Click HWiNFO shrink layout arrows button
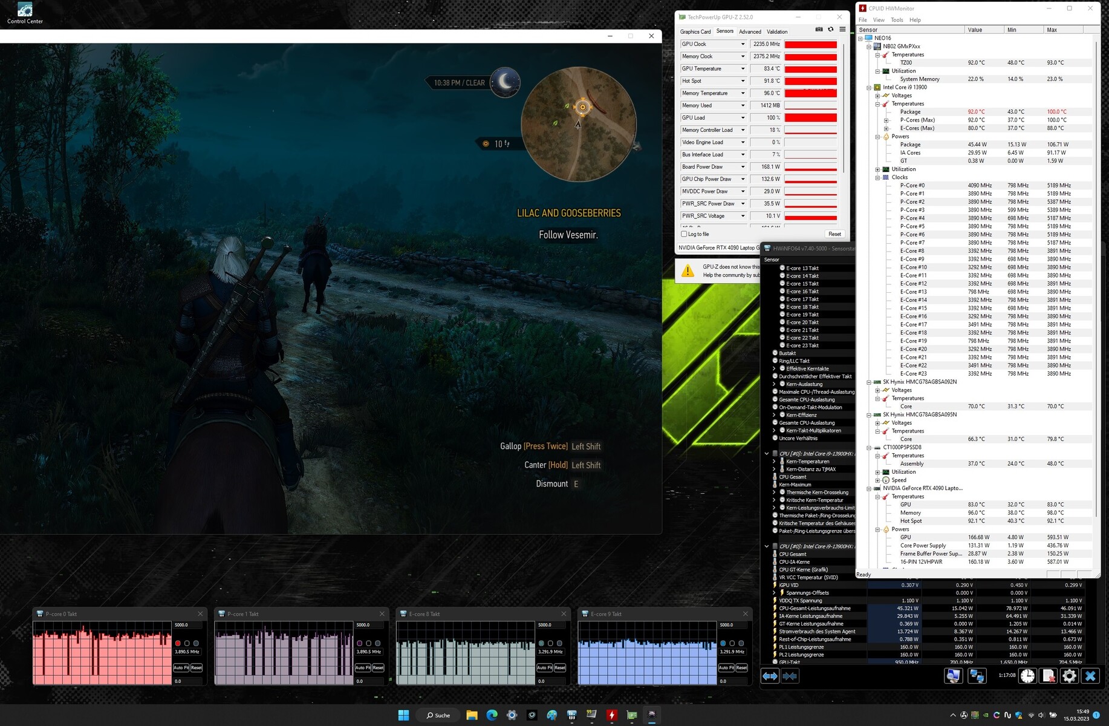Viewport: 1109px width, 726px height. coord(790,676)
